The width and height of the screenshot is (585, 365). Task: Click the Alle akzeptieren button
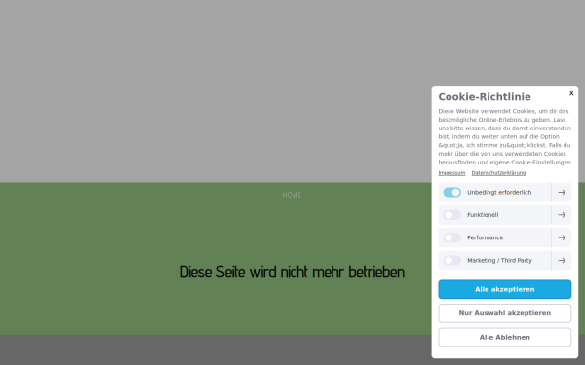tap(504, 289)
